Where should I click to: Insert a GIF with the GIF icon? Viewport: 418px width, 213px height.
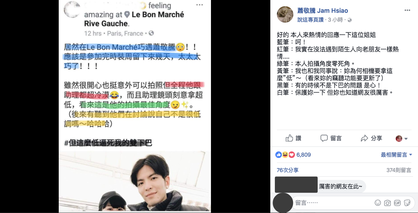(x=397, y=203)
